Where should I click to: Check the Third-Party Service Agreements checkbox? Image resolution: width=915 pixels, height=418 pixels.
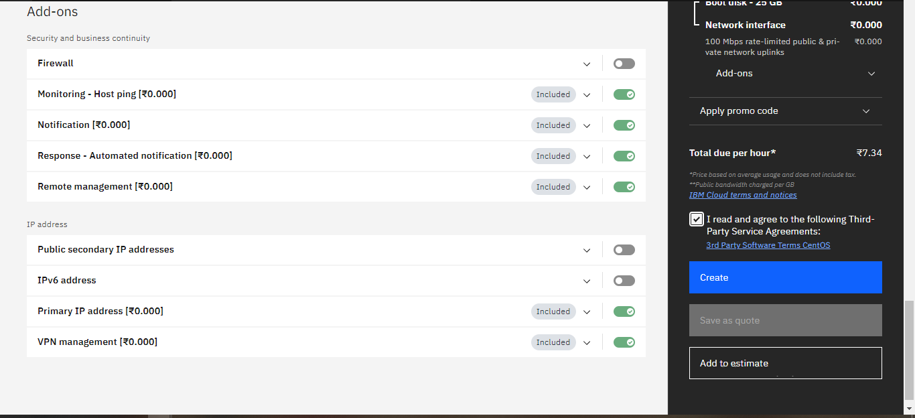697,220
